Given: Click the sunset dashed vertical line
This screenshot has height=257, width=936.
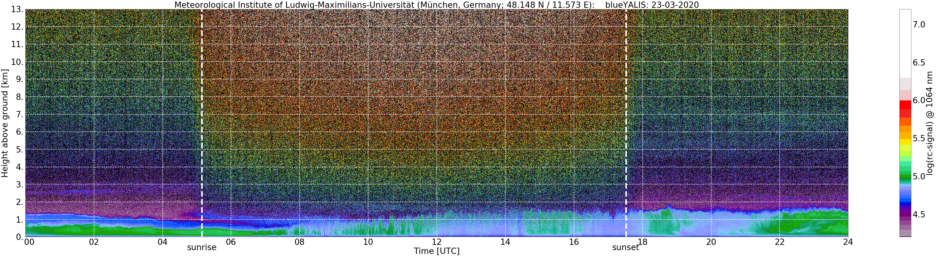Looking at the screenshot, I should tap(626, 123).
